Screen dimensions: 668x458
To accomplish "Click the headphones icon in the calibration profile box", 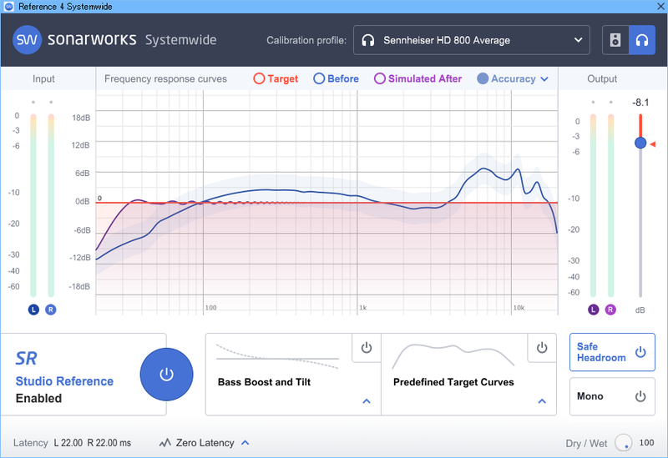I will tap(367, 40).
